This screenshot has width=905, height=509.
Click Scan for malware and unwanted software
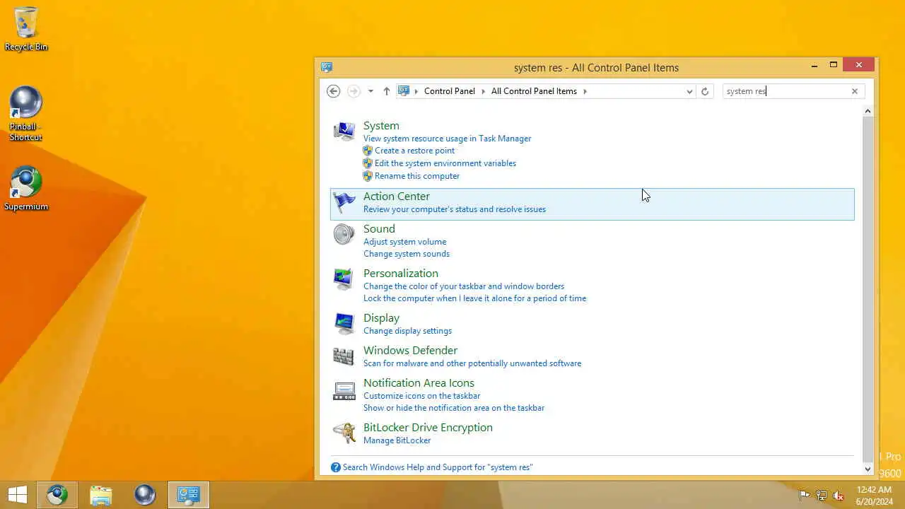[x=472, y=363]
